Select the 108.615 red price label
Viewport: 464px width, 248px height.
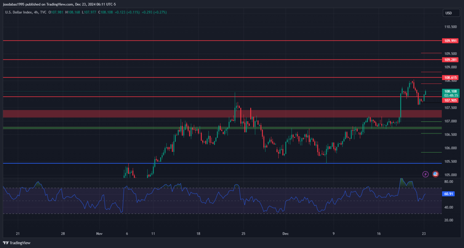coord(450,77)
